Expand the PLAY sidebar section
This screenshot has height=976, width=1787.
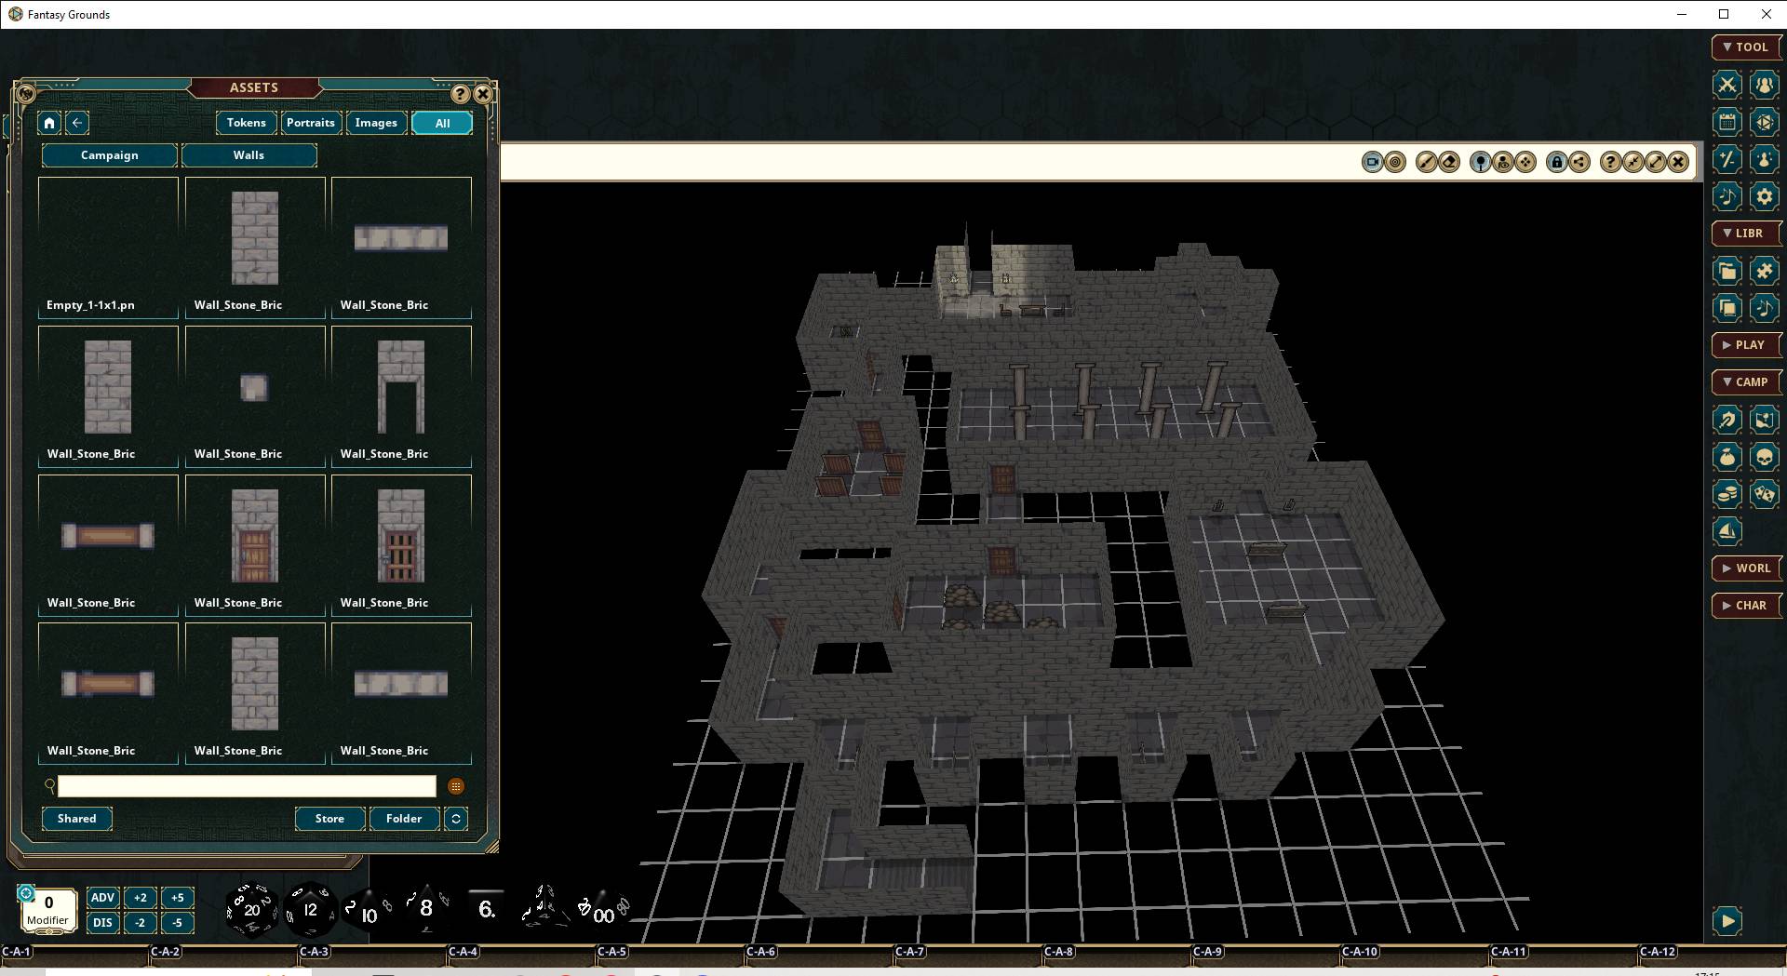[x=1746, y=345]
